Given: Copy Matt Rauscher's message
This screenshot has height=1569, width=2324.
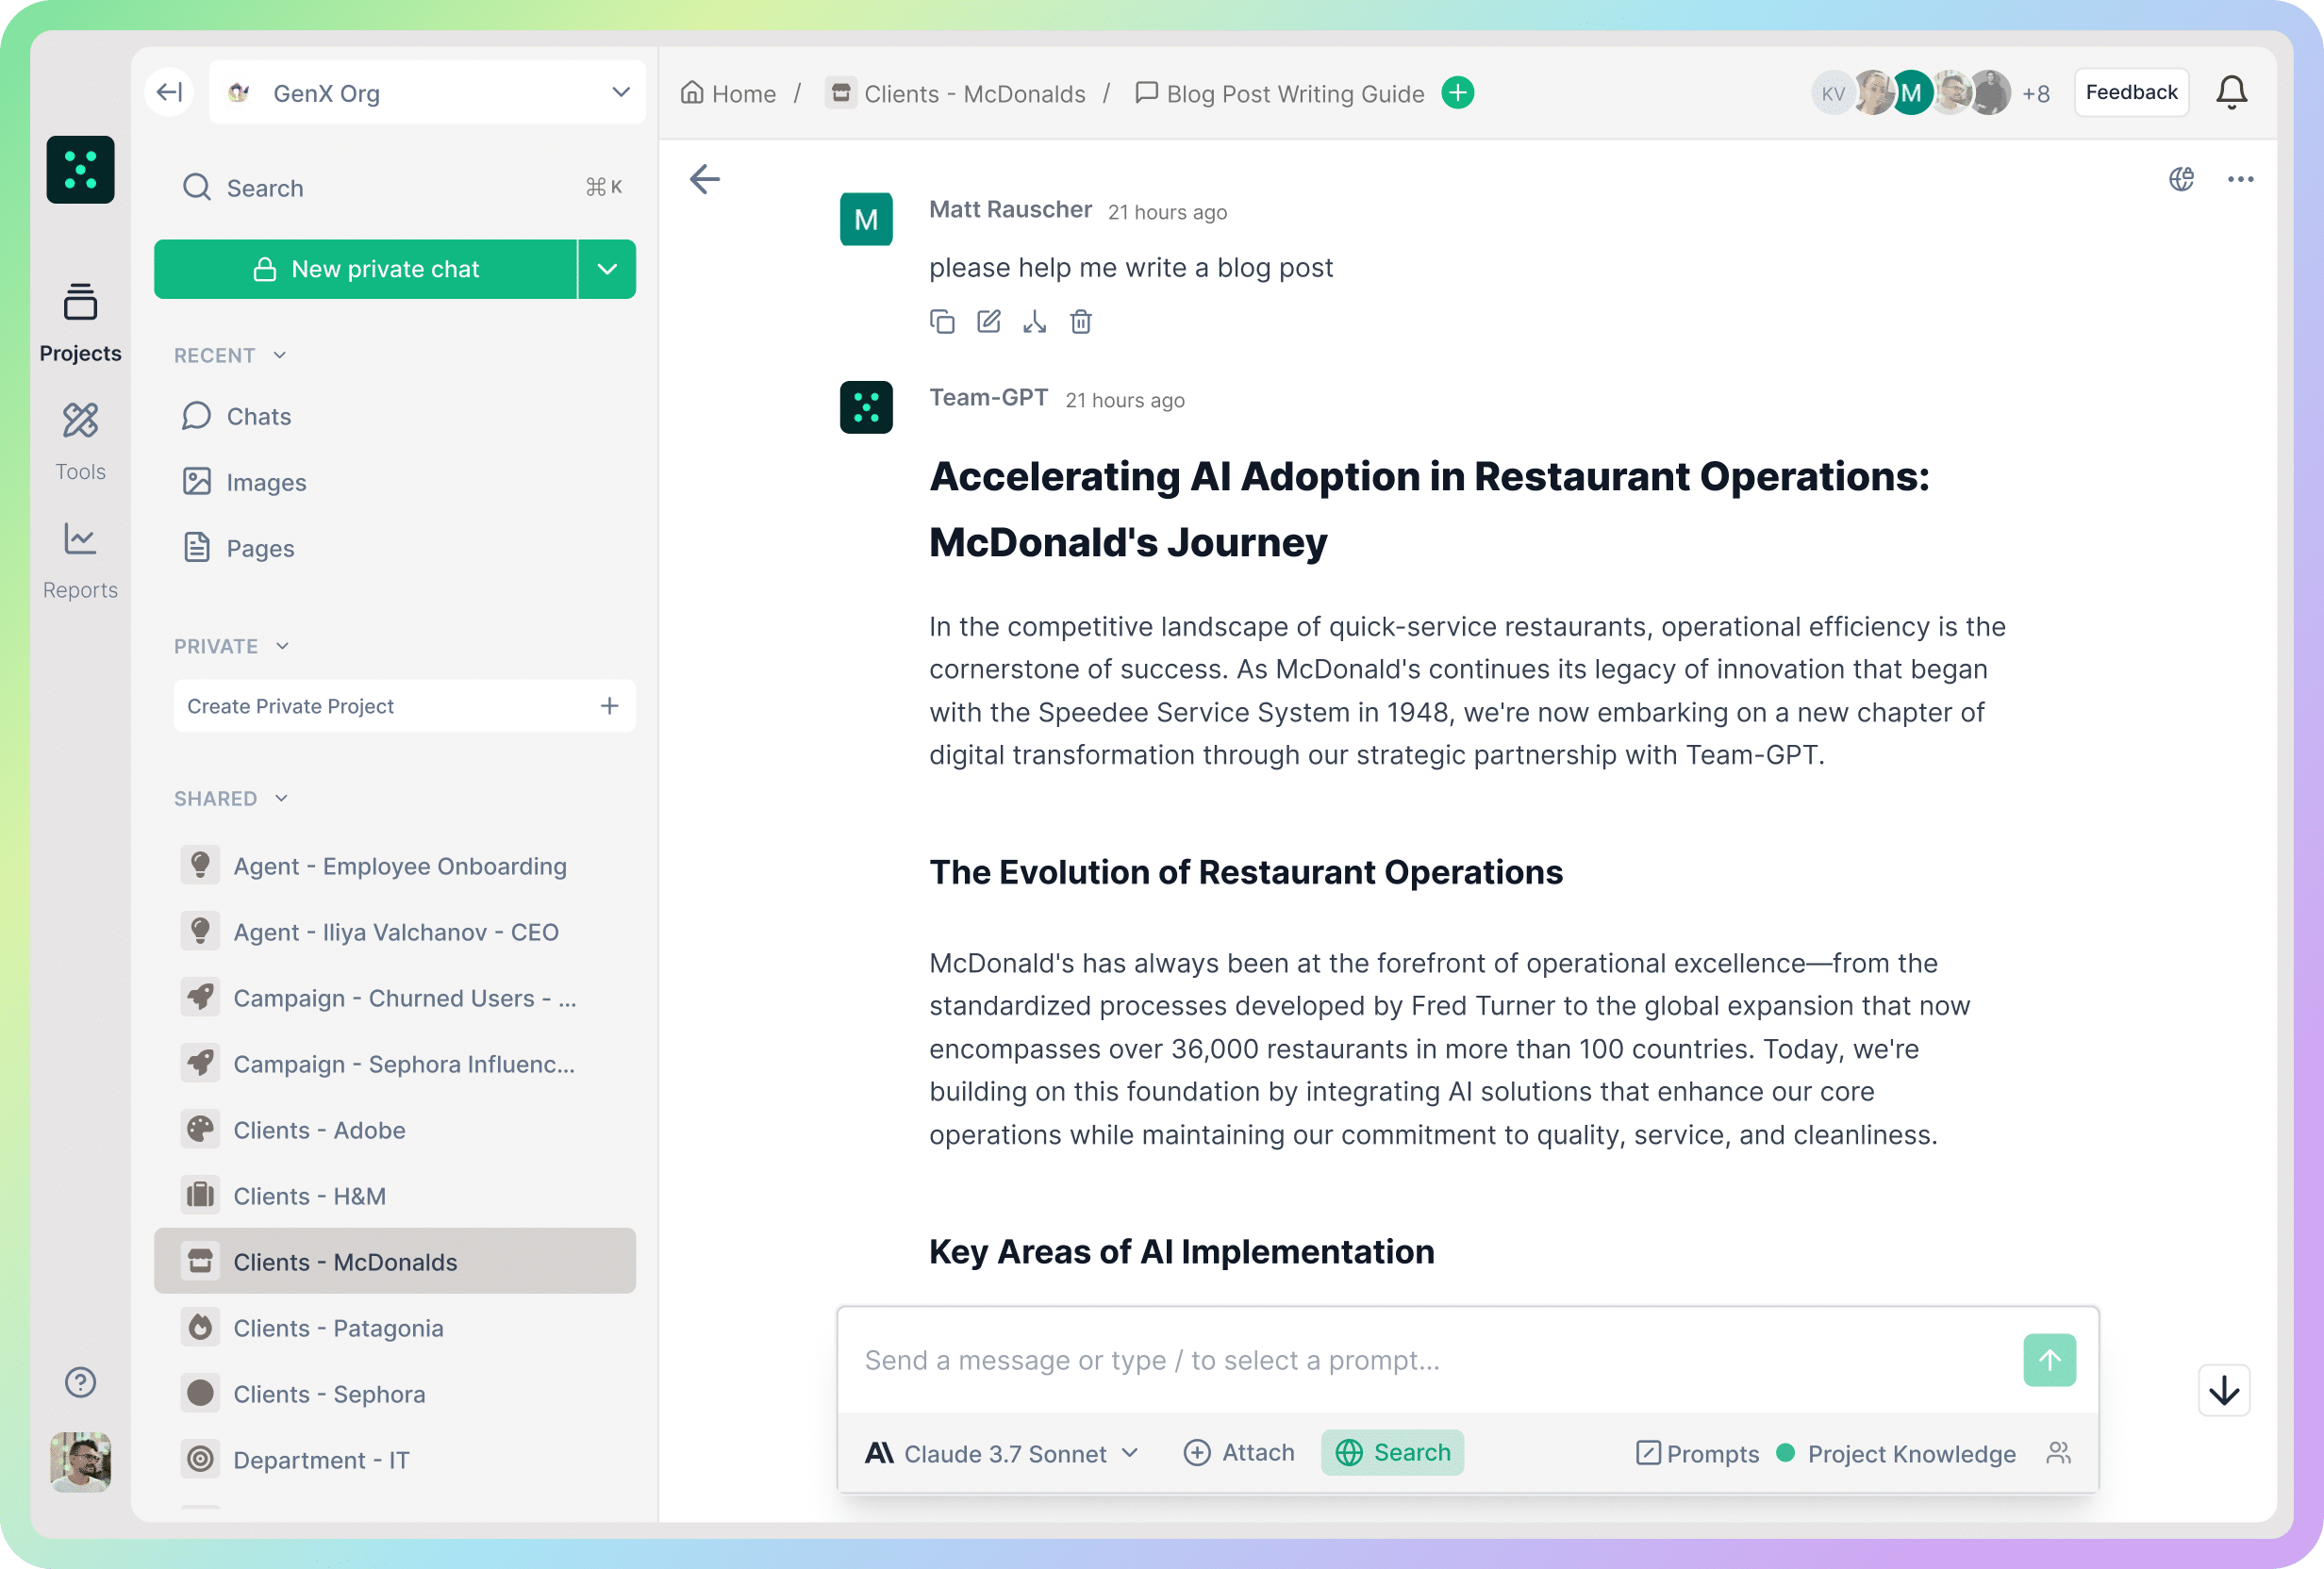Looking at the screenshot, I should point(942,322).
